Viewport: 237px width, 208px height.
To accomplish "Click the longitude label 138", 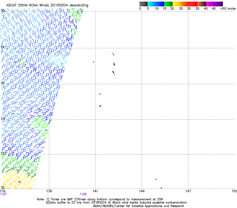I will click(x=49, y=191).
